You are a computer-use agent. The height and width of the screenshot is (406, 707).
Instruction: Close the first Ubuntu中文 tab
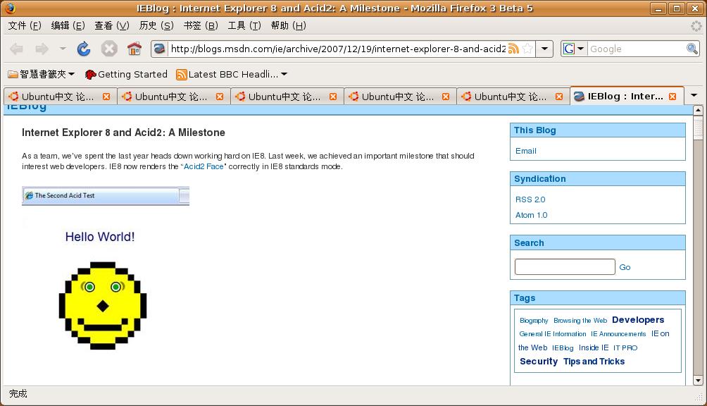click(106, 97)
